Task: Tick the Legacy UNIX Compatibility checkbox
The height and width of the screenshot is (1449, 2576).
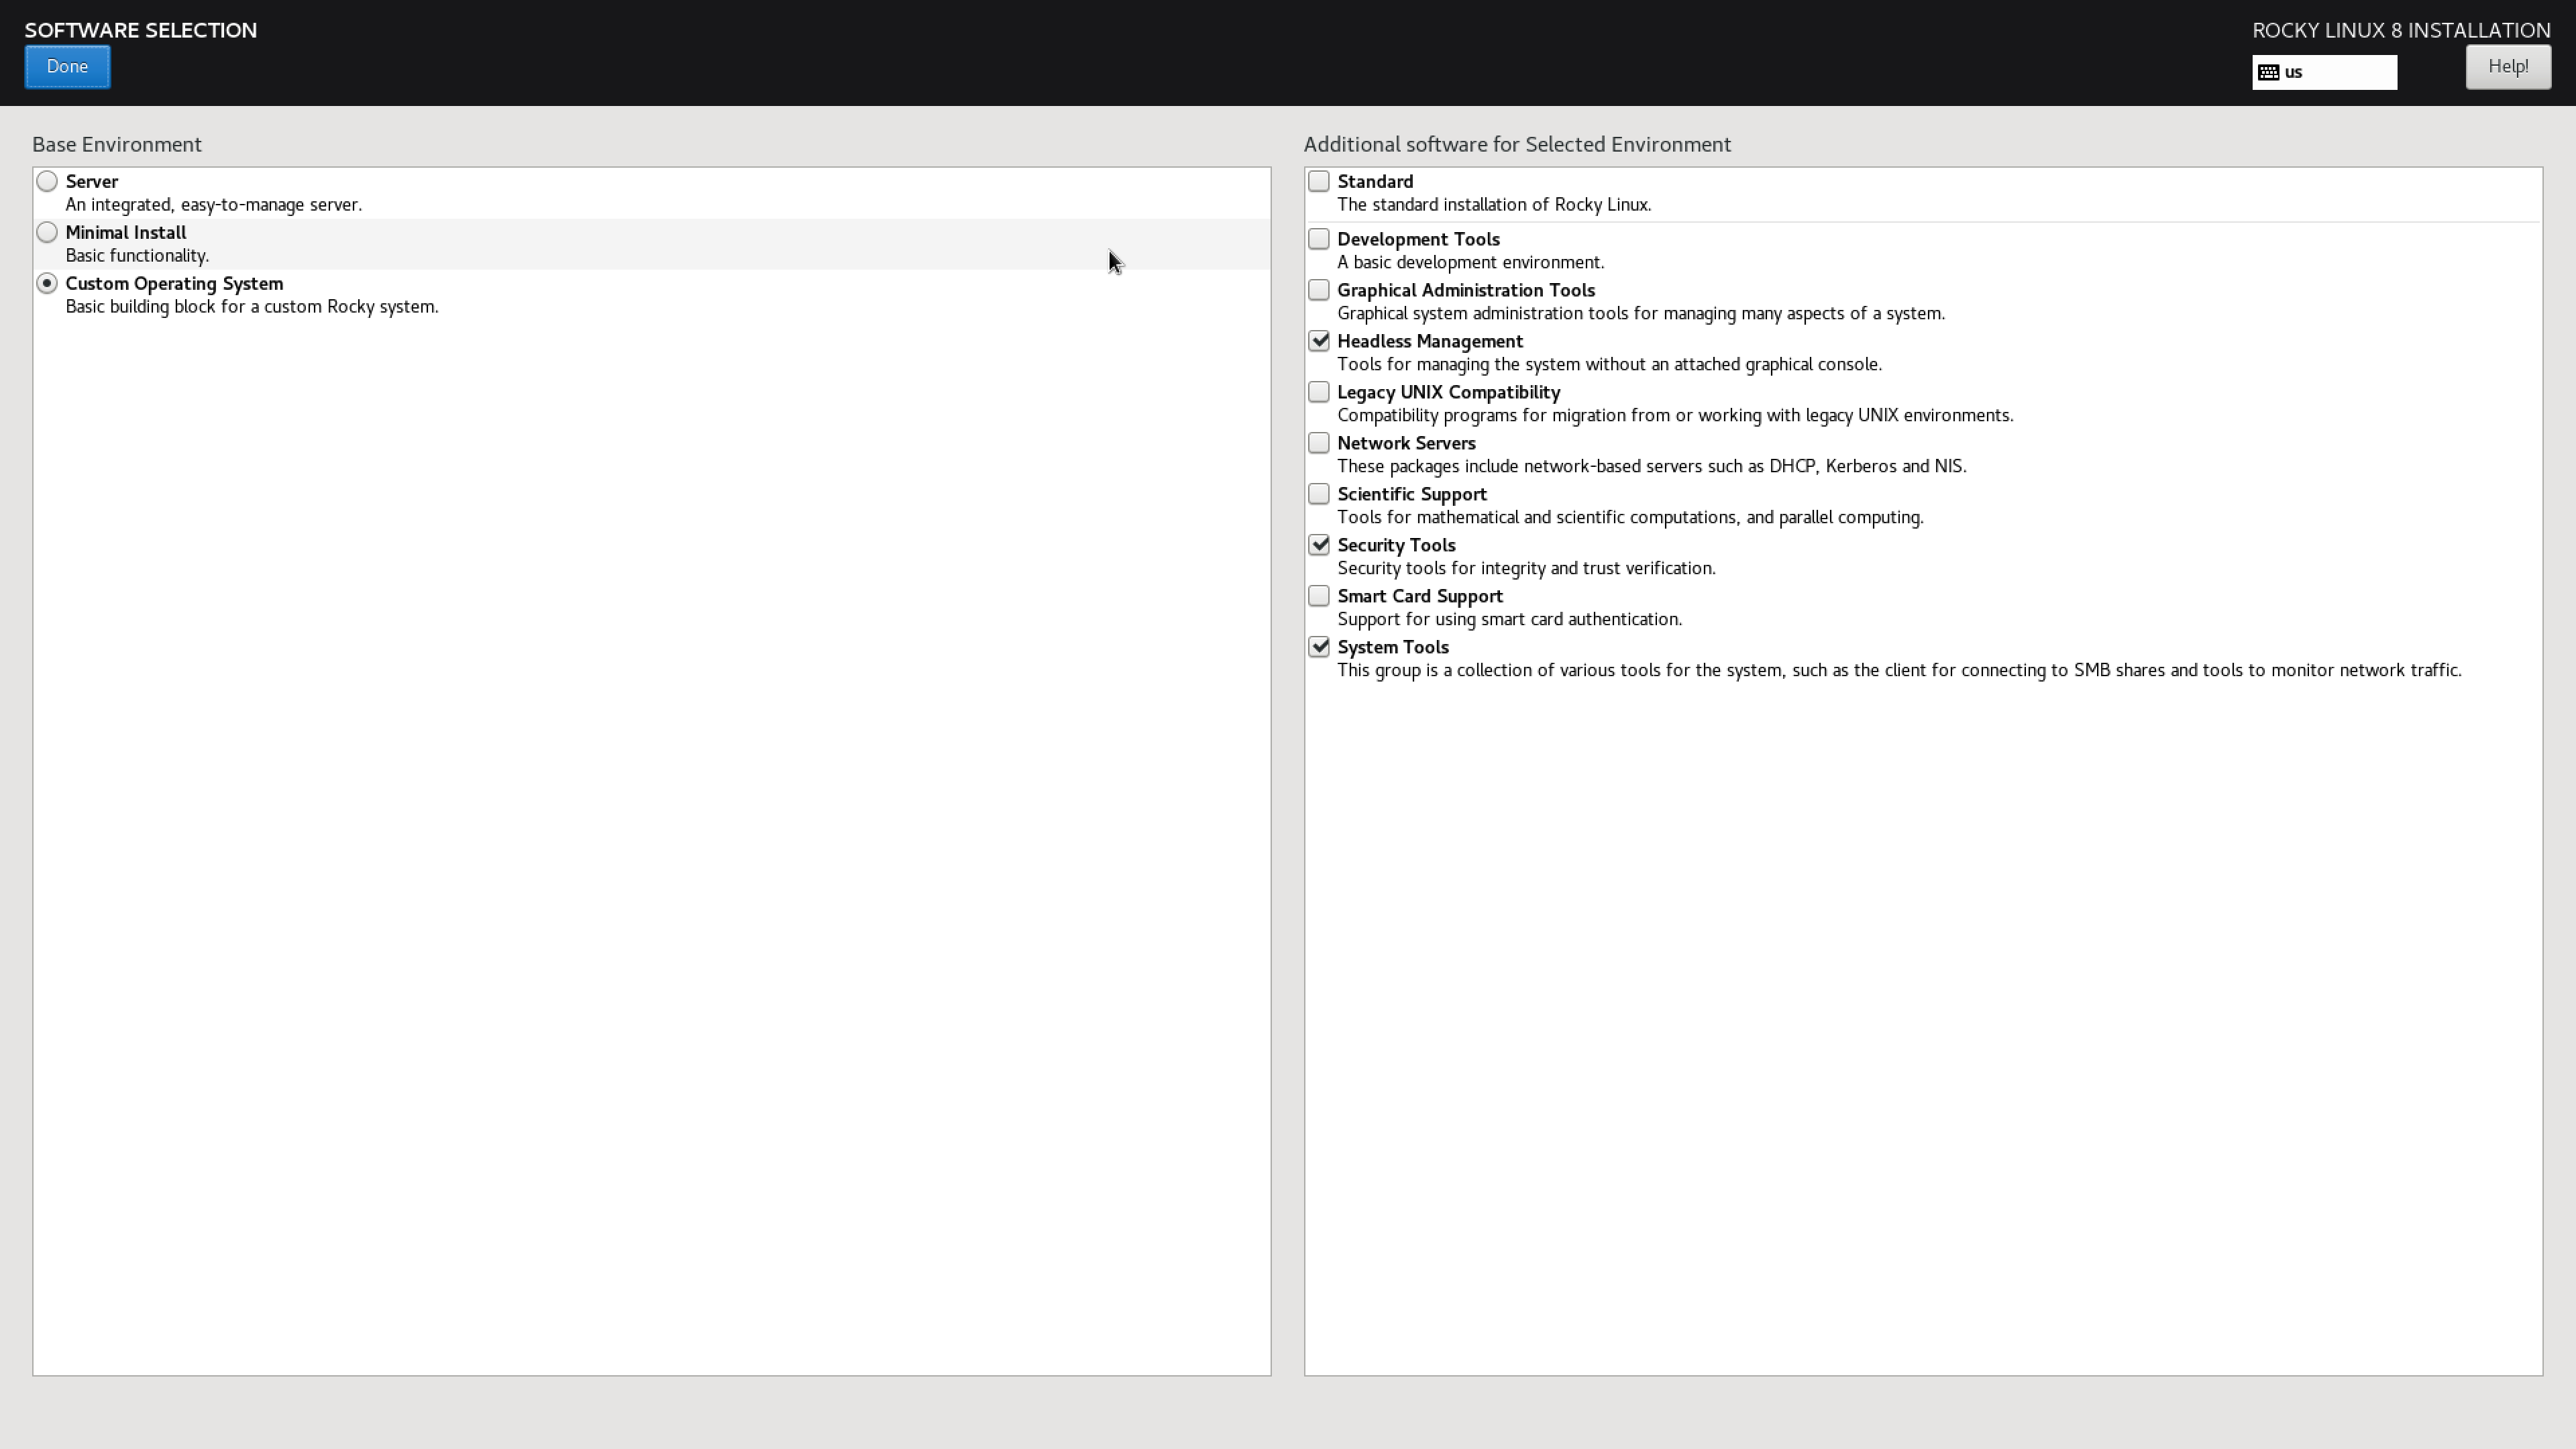Action: pyautogui.click(x=1319, y=392)
